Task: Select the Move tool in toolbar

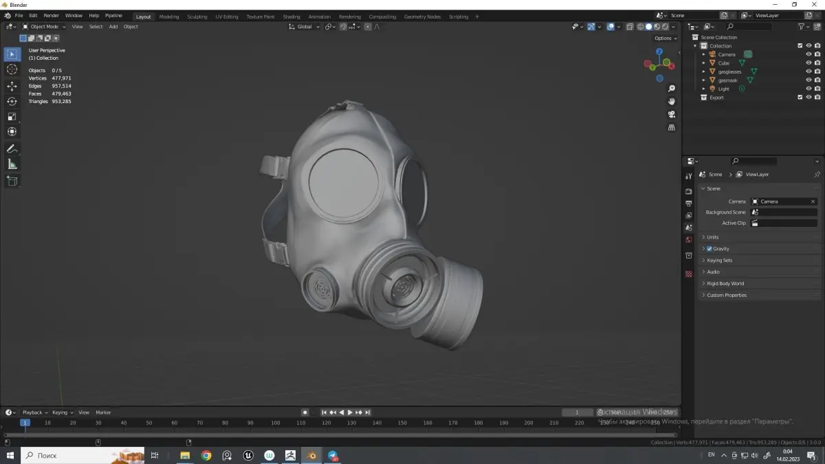Action: click(12, 86)
